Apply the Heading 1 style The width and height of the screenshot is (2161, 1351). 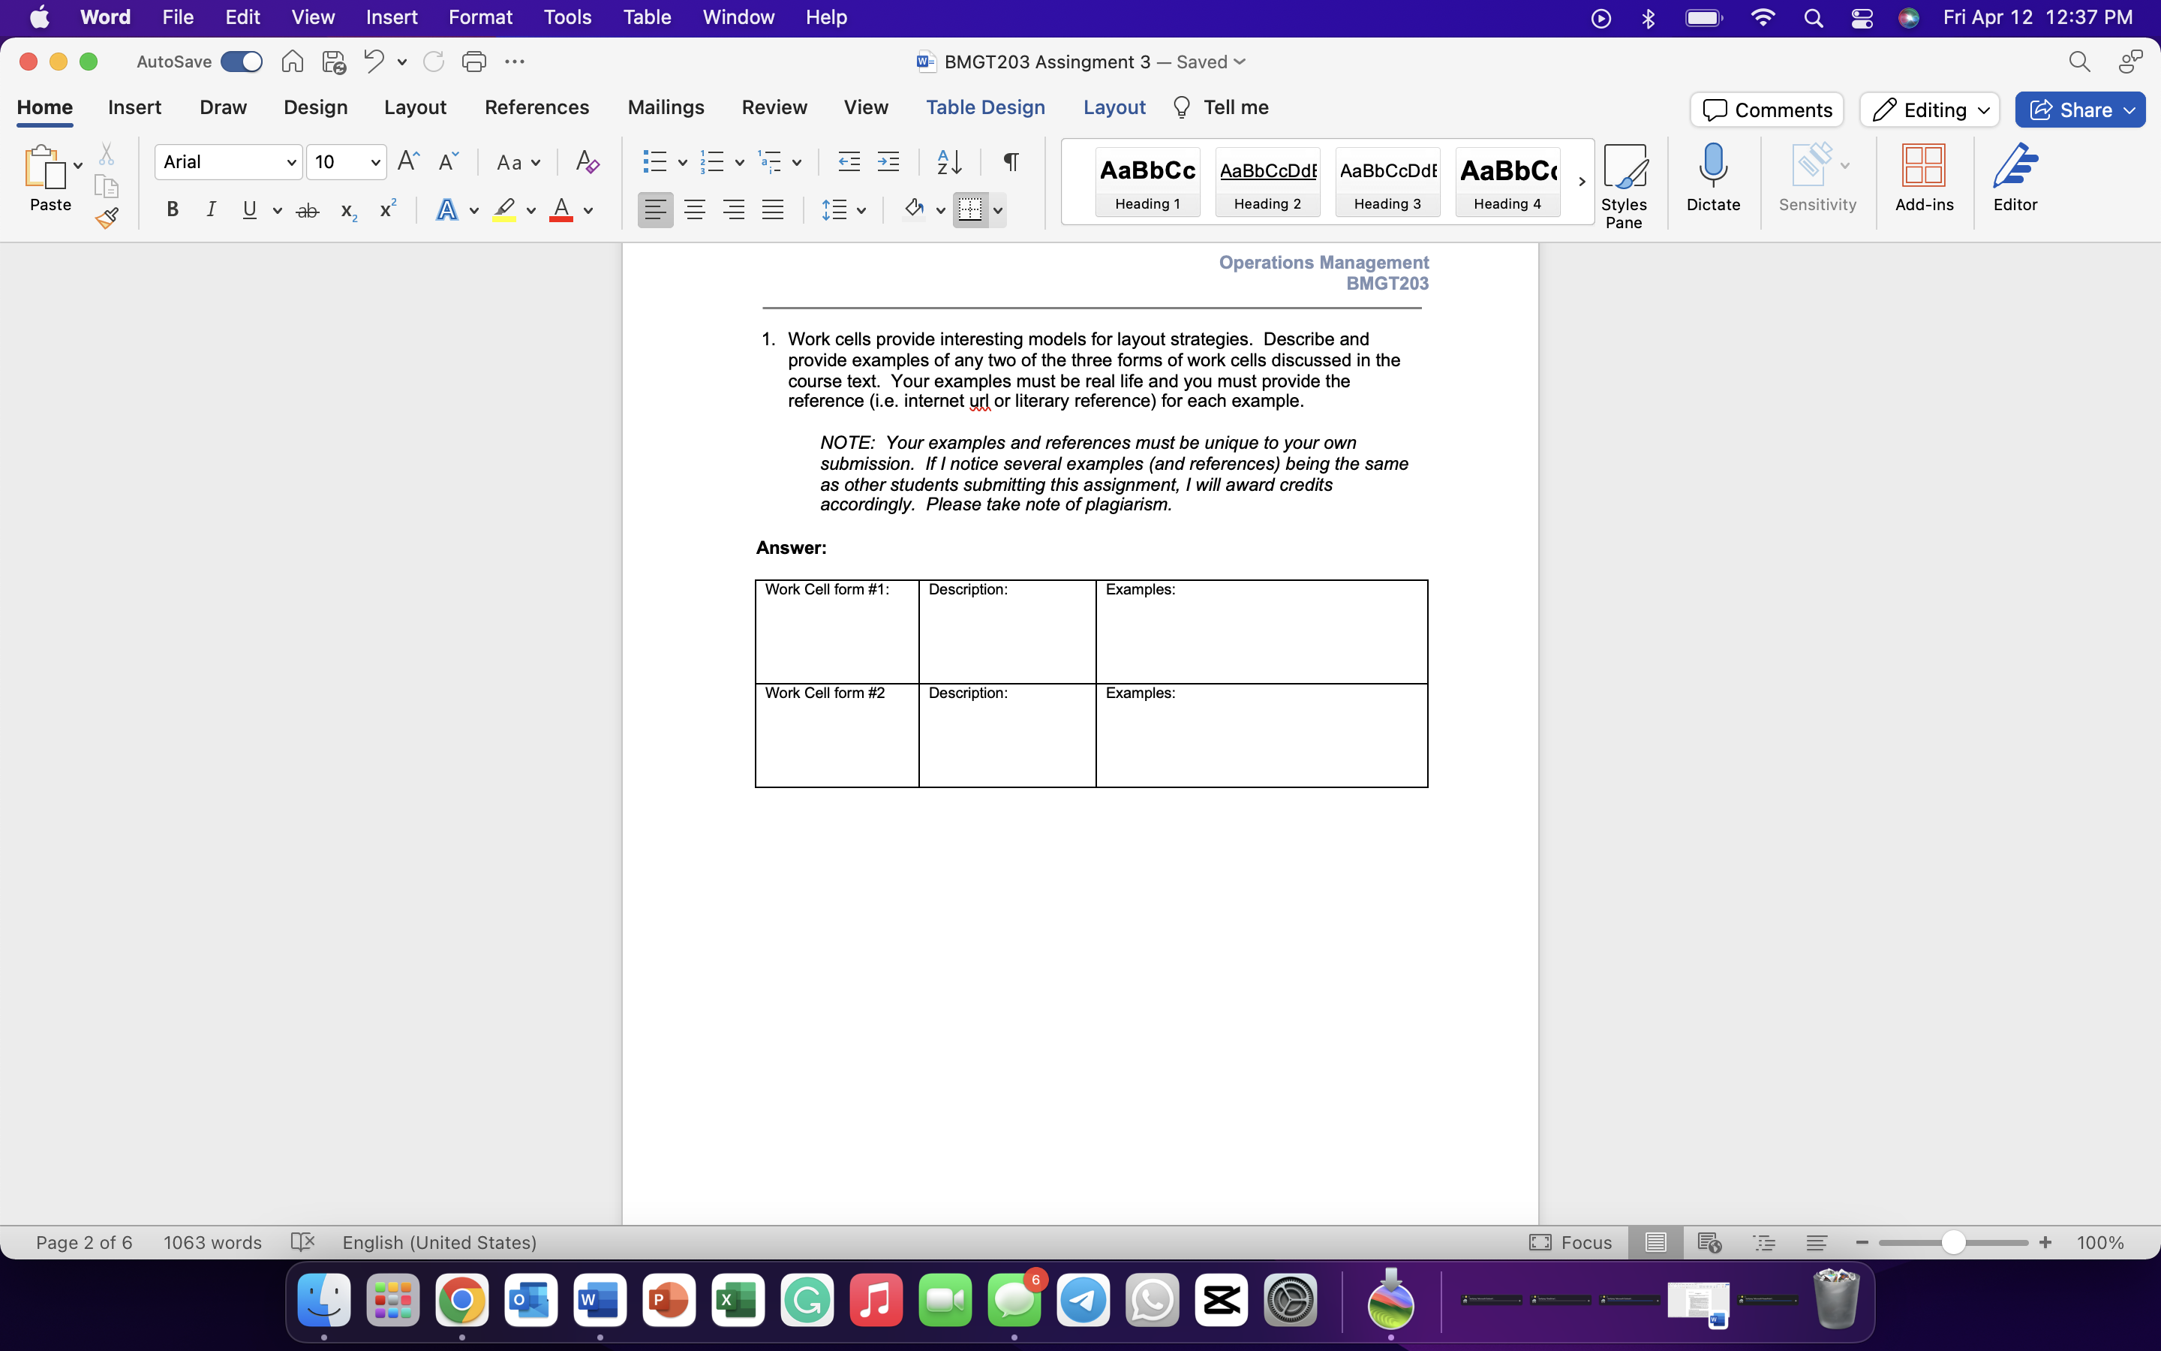pyautogui.click(x=1147, y=182)
